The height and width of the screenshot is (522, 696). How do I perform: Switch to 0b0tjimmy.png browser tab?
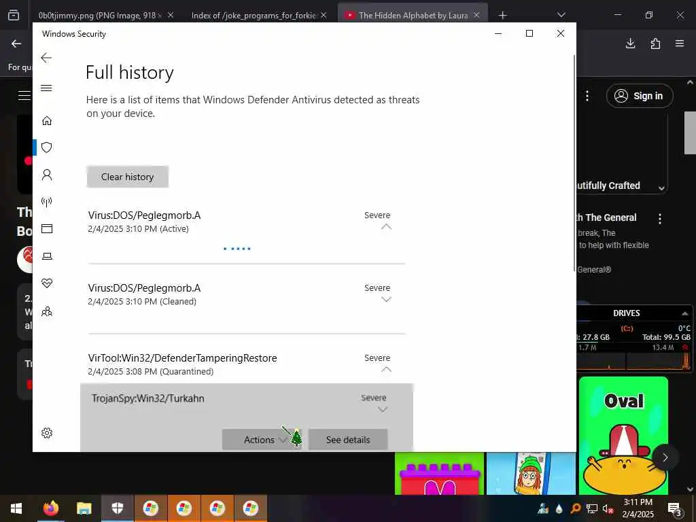click(100, 16)
